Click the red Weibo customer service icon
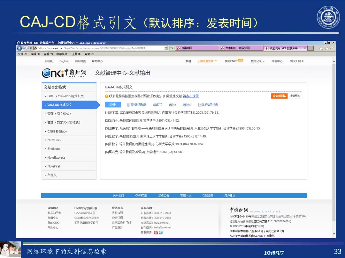This screenshot has height=258, width=345. click(156, 233)
